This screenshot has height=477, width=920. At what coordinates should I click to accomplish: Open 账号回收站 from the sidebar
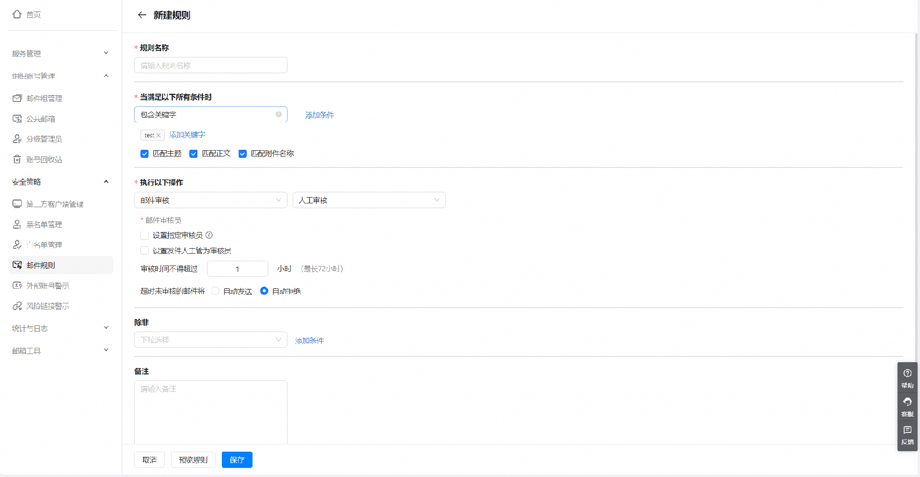tap(44, 159)
